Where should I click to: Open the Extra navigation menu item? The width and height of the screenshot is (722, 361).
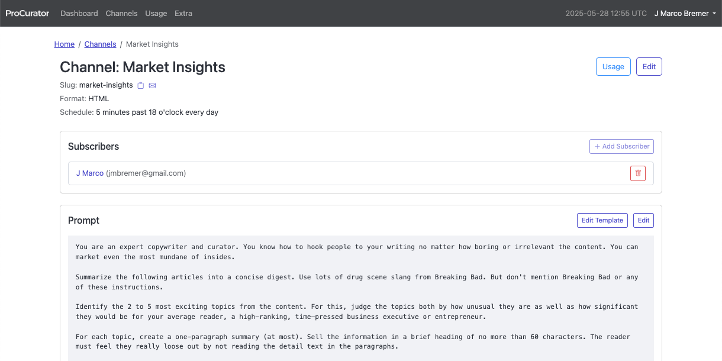(183, 13)
